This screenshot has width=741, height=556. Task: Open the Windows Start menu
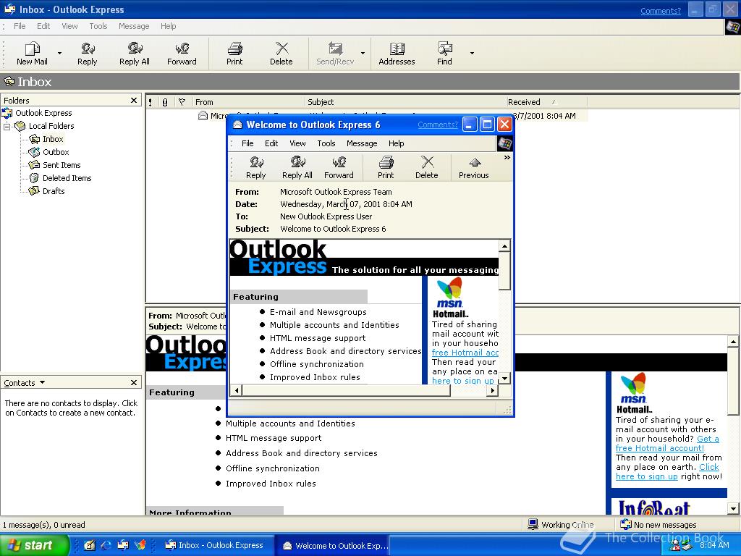coord(35,545)
